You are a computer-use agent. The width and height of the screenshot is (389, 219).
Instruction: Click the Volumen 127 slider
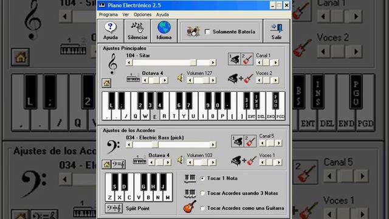pyautogui.click(x=201, y=80)
